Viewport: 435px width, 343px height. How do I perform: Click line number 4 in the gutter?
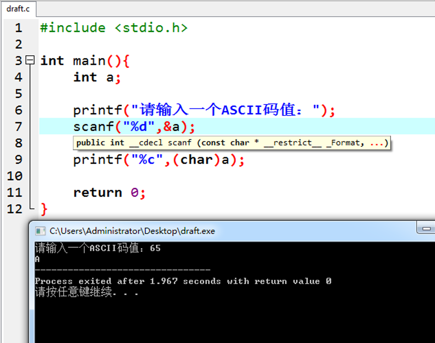18,77
